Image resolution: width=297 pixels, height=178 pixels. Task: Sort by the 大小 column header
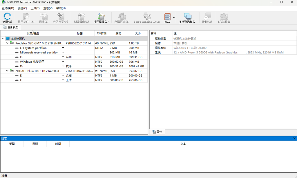tap(137, 33)
